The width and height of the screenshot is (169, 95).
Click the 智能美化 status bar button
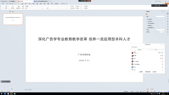click(126, 92)
